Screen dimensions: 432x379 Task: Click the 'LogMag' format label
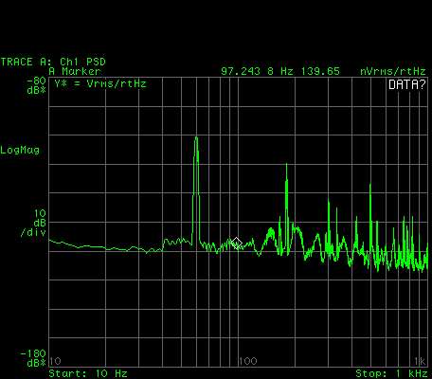(x=20, y=150)
